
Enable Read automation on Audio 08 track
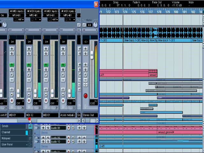pyautogui.click(x=79, y=128)
